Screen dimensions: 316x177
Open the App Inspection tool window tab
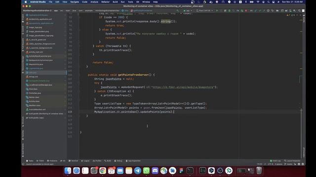[133, 161]
